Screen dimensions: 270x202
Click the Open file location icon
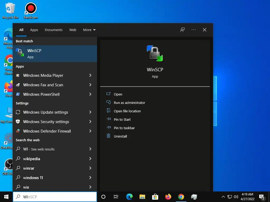click(x=108, y=111)
